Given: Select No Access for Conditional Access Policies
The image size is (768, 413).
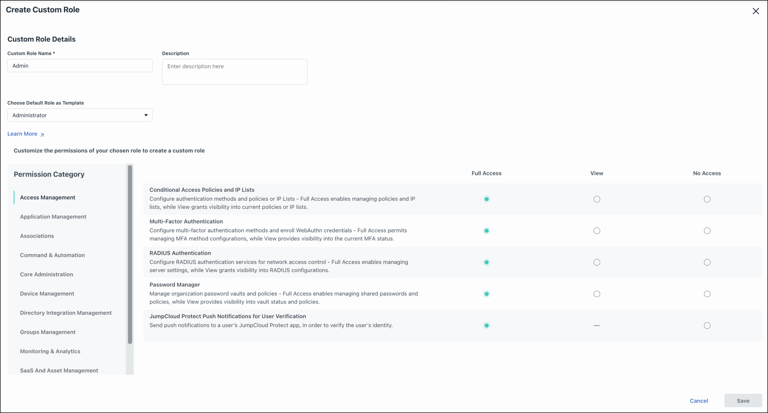Looking at the screenshot, I should (707, 199).
